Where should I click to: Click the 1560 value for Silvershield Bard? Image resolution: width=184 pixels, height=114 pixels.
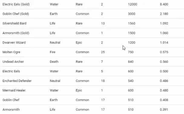[131, 23]
